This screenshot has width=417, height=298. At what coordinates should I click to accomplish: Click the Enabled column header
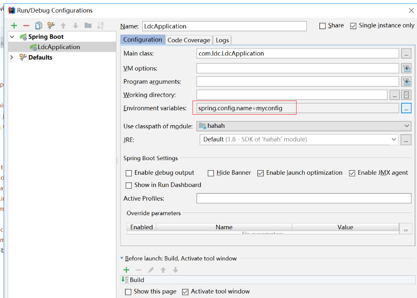click(141, 227)
